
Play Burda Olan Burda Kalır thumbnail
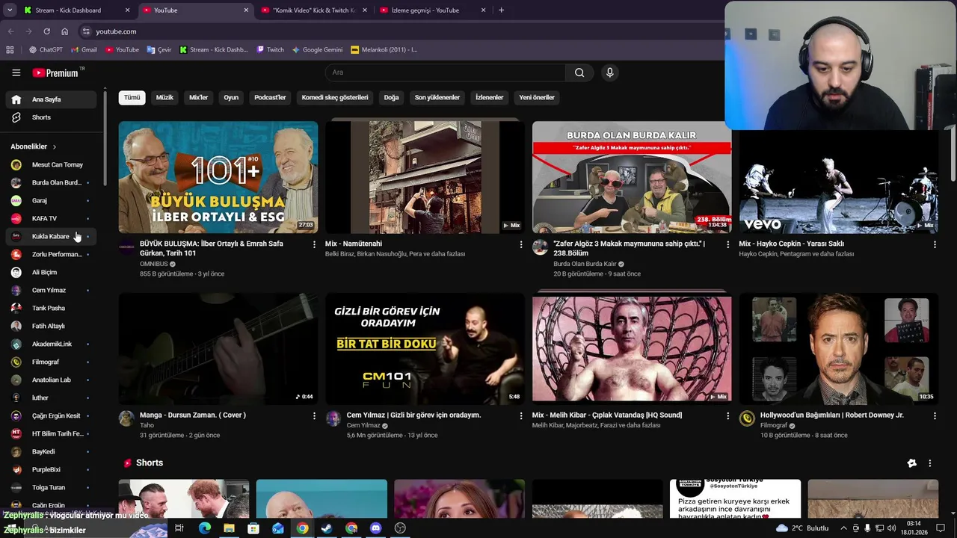point(632,177)
